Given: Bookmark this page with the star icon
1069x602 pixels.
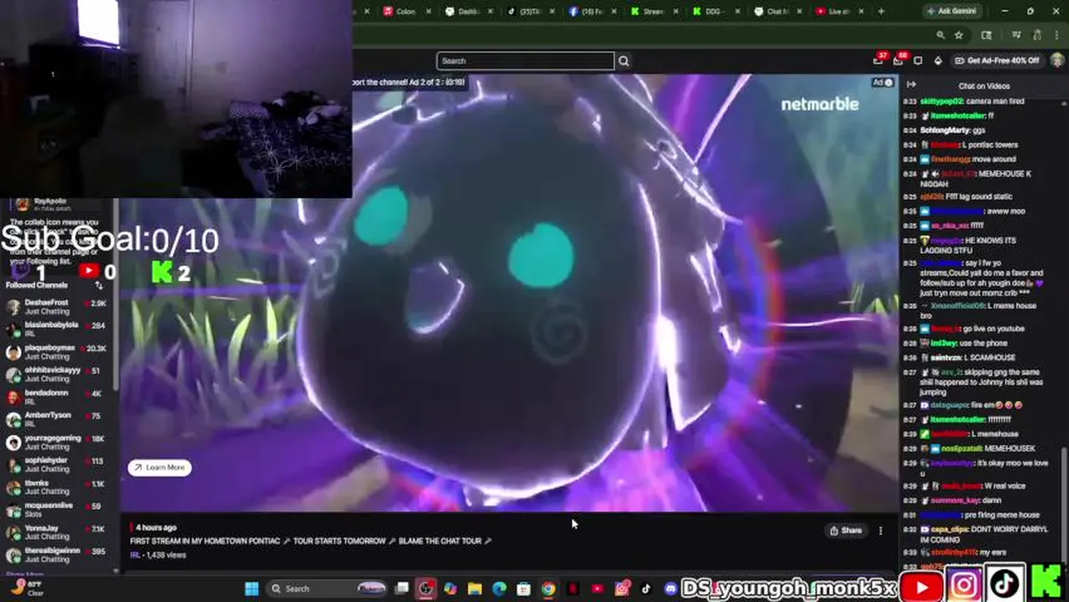Looking at the screenshot, I should click(959, 35).
